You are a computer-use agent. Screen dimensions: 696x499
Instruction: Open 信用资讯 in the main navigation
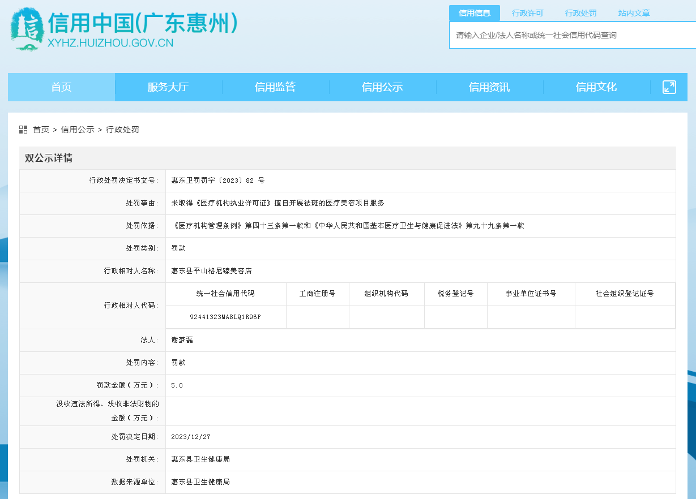point(489,87)
